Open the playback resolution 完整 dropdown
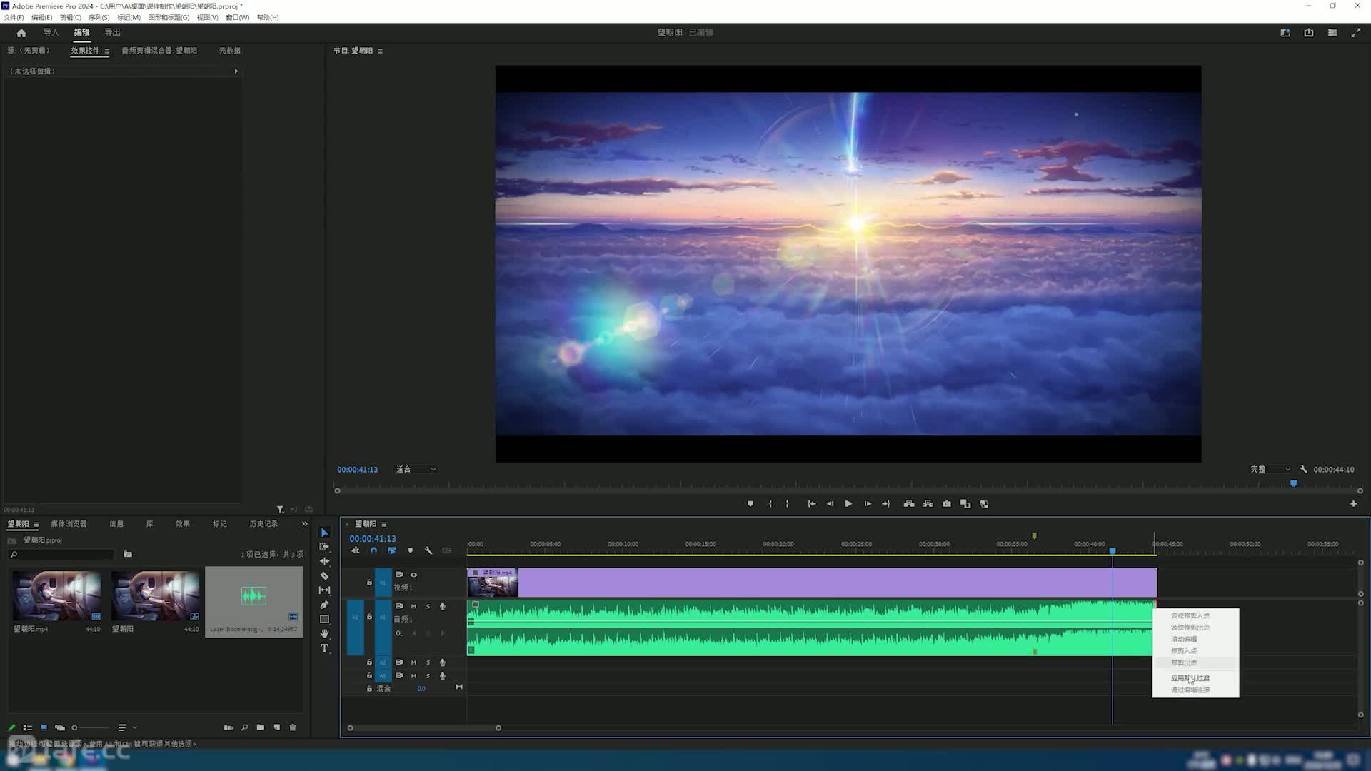The height and width of the screenshot is (771, 1371). pos(1270,470)
